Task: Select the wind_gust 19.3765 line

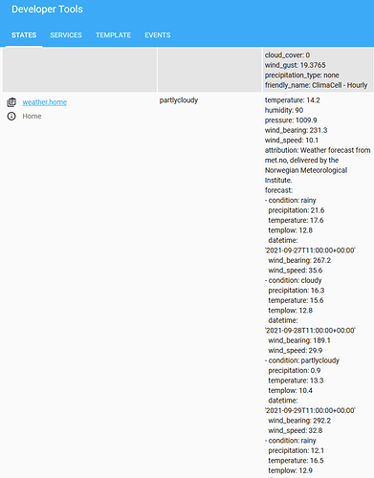Action: coord(296,65)
